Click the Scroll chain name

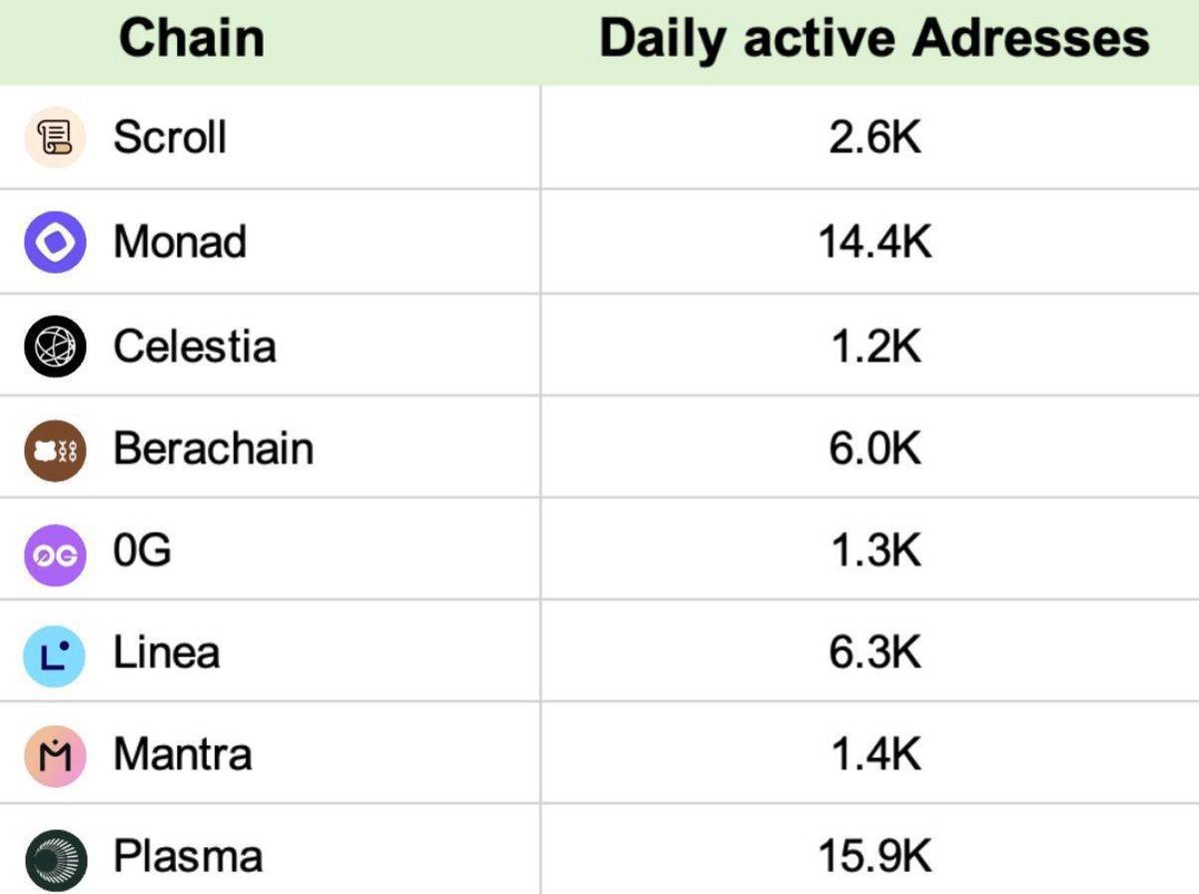pyautogui.click(x=170, y=137)
